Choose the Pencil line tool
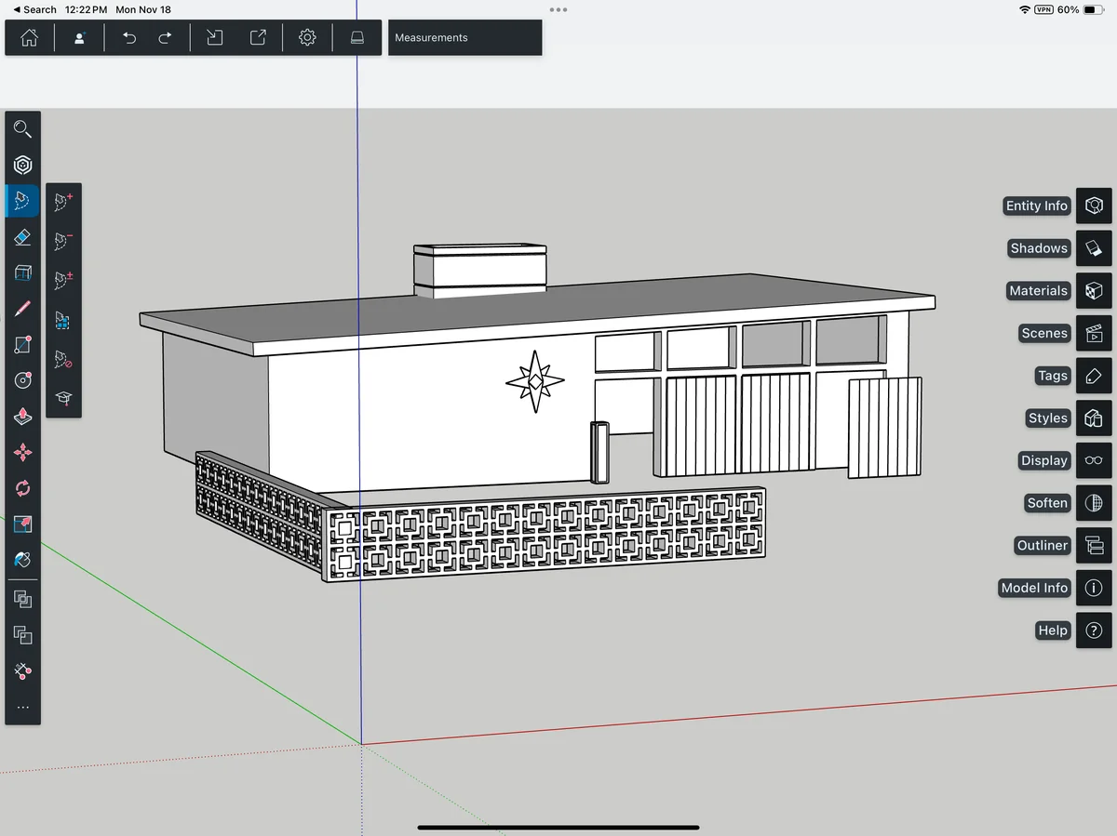This screenshot has height=836, width=1117. point(23,309)
